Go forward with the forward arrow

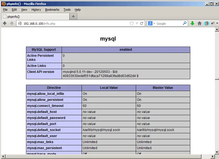(x=12, y=23)
